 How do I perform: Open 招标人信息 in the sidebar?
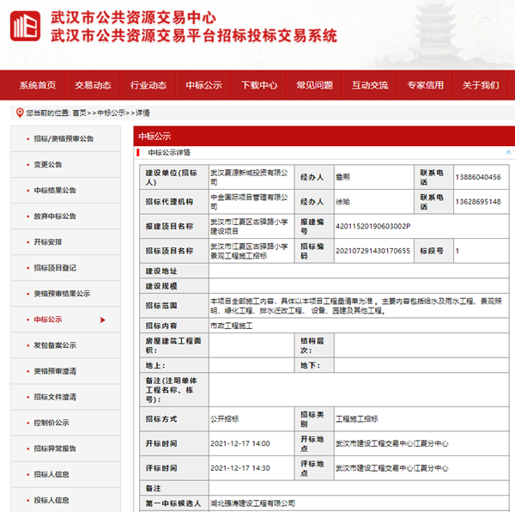pyautogui.click(x=66, y=474)
